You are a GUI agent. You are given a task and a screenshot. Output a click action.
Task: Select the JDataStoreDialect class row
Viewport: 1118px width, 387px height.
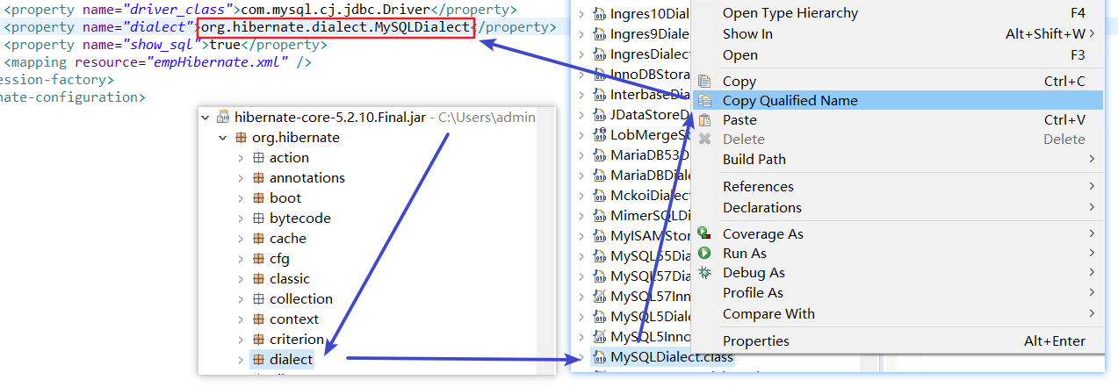point(642,115)
